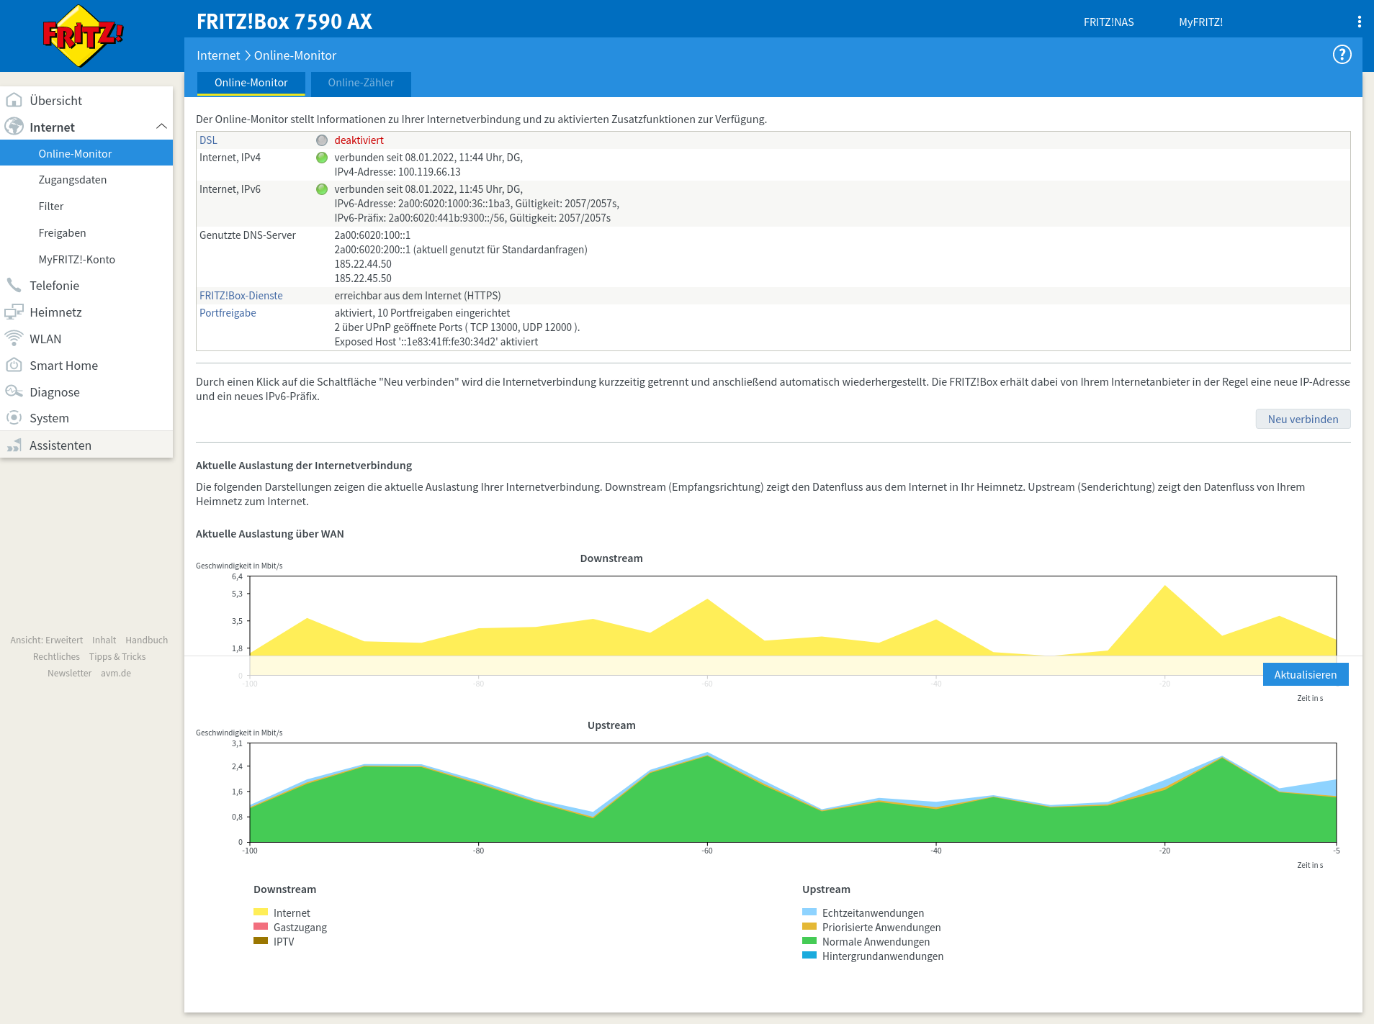Open Zugangsdaten in the sidebar
The image size is (1374, 1024).
point(73,179)
